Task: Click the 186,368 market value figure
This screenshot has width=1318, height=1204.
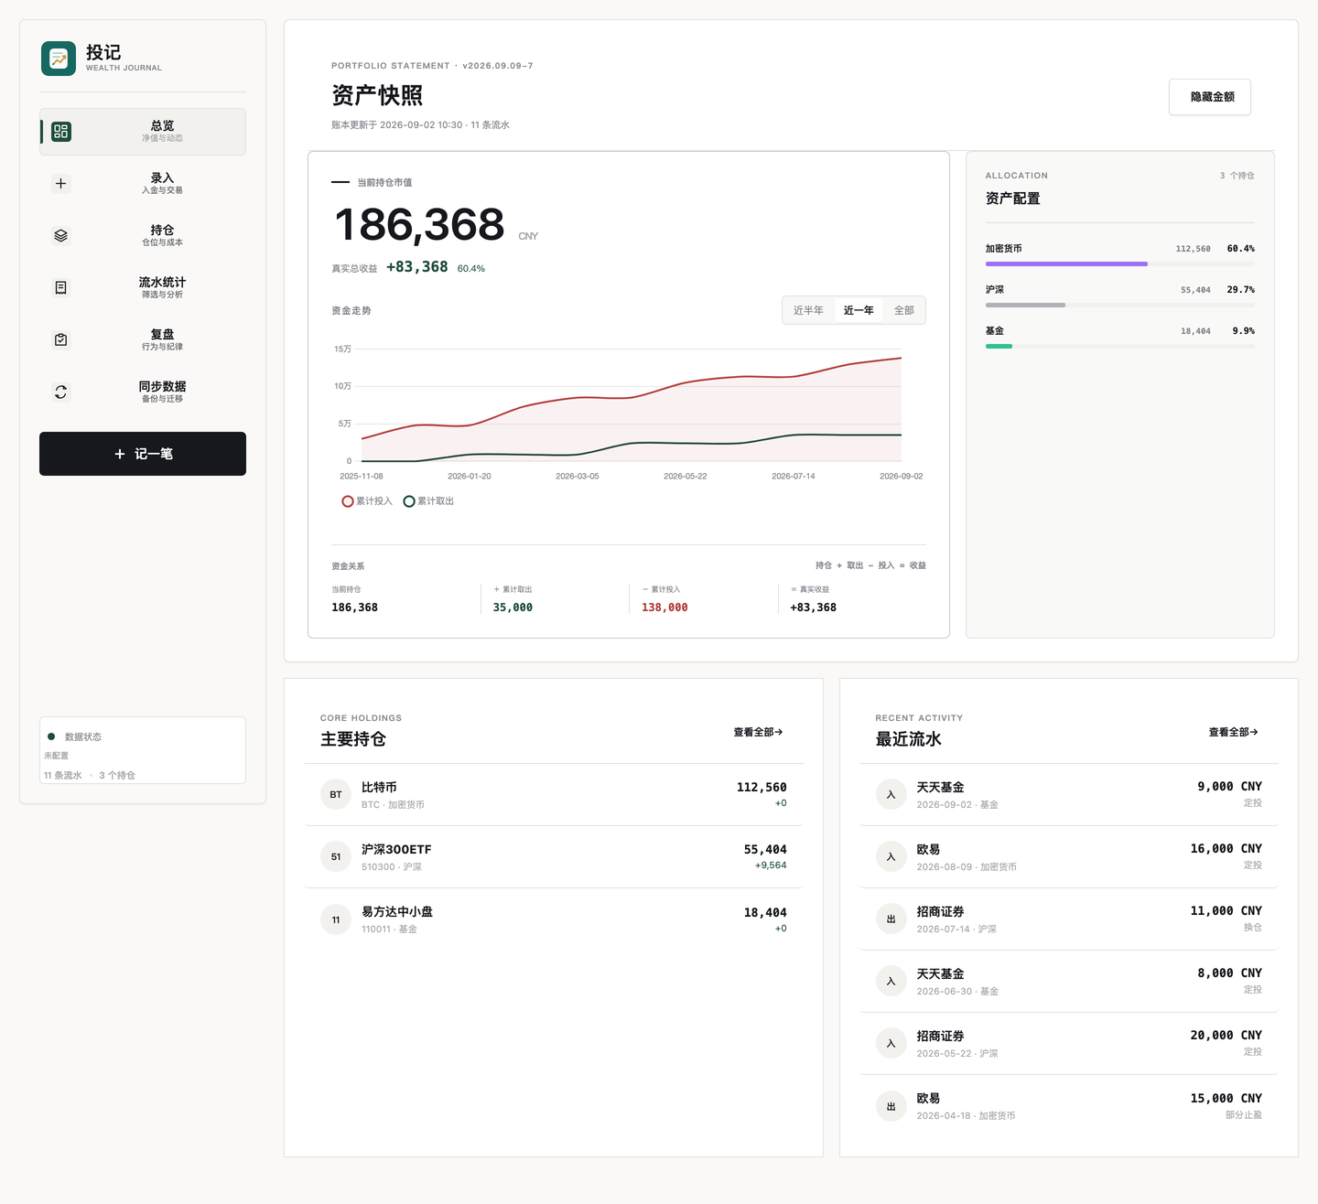Action: [420, 225]
